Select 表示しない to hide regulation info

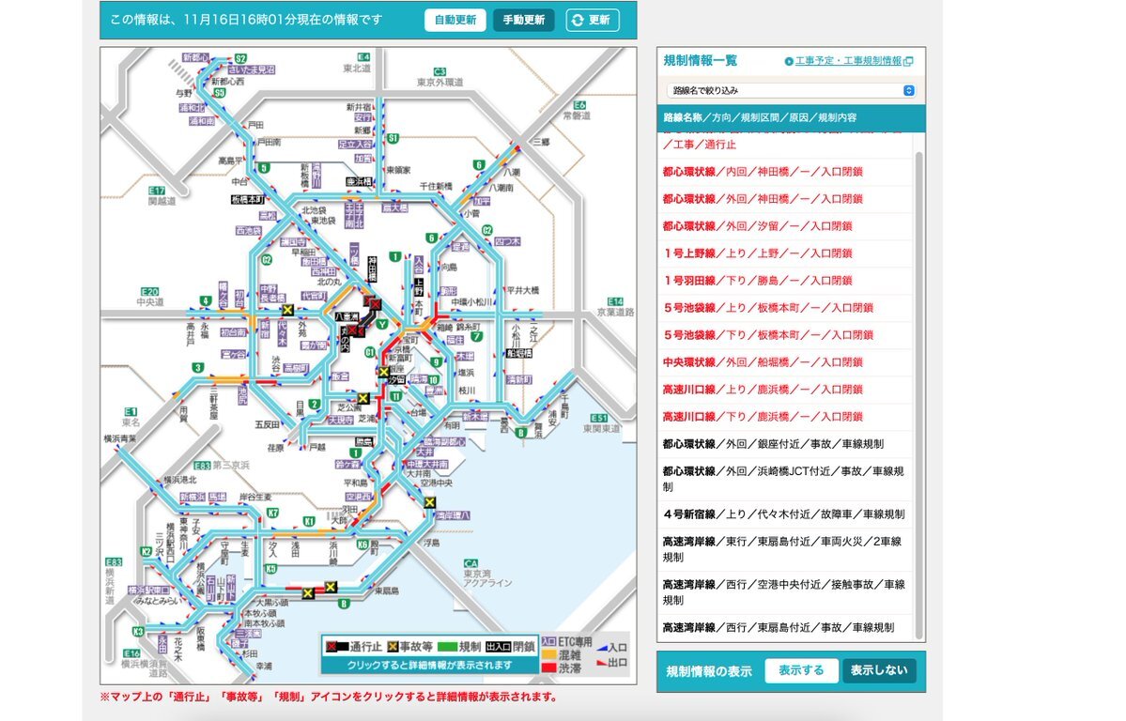[x=879, y=670]
